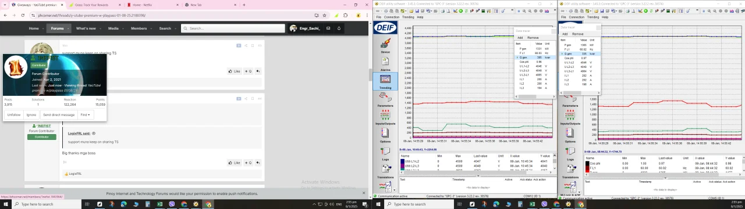
Task: Click Add in left Data tracer panel
Action: (x=520, y=38)
